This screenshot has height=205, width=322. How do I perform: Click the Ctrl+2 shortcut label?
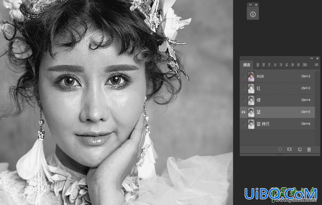pyautogui.click(x=306, y=76)
